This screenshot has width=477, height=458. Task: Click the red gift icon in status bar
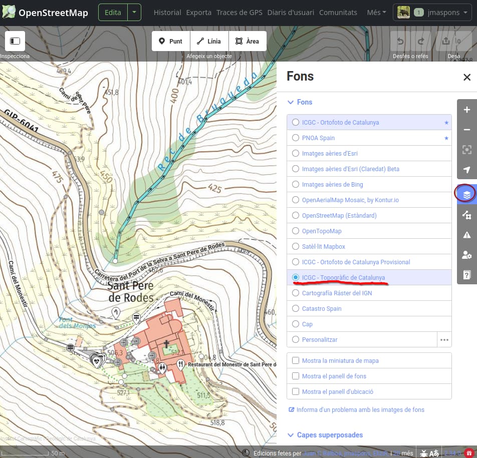tap(469, 453)
